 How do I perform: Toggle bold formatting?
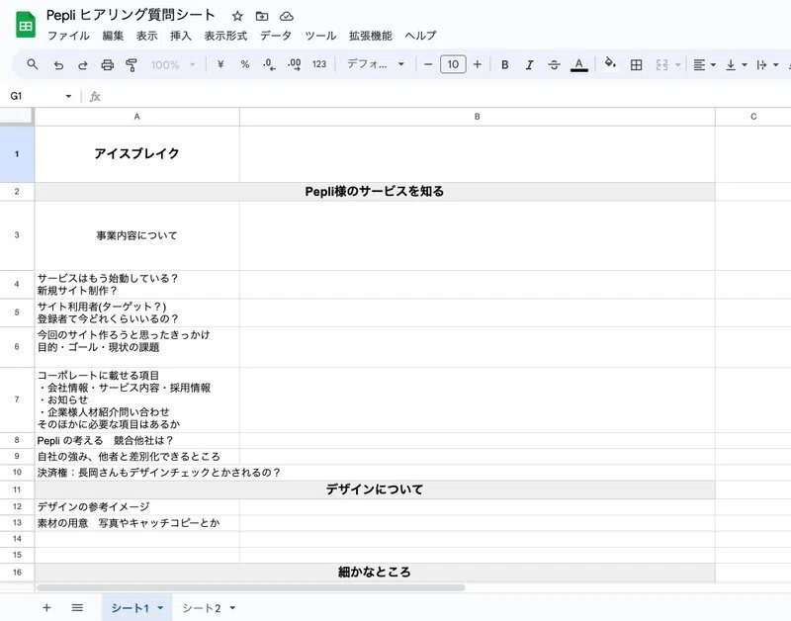coord(504,64)
